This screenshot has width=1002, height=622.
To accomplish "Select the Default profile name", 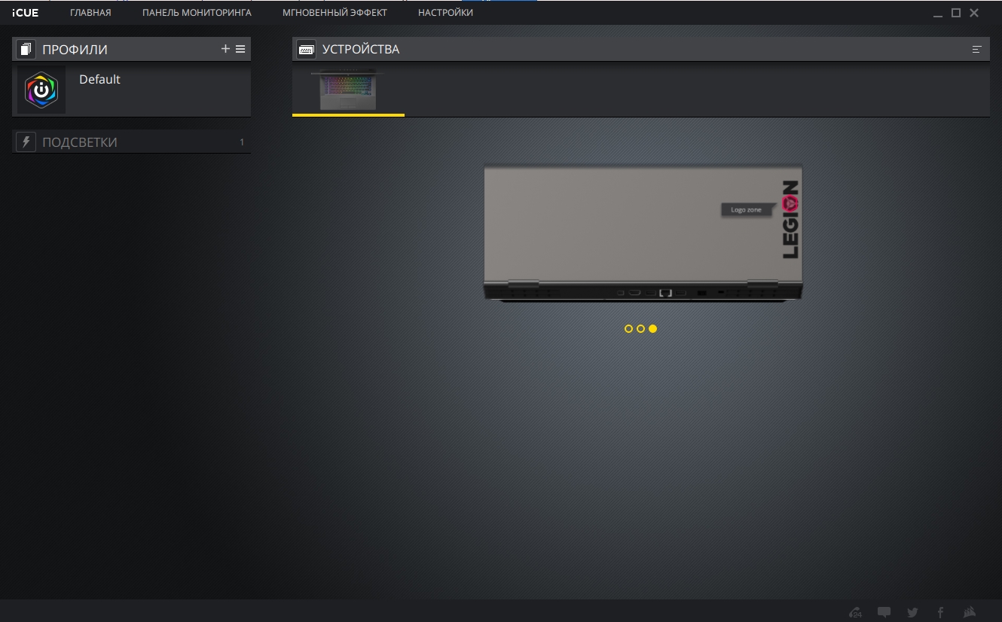I will click(99, 80).
